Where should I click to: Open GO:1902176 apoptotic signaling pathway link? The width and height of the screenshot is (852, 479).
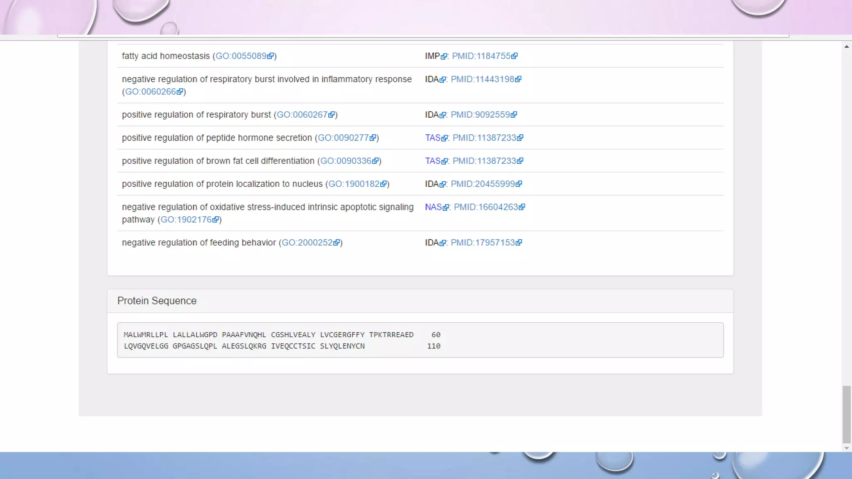point(186,220)
